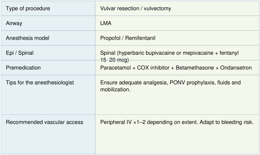
Task: Click the 'Airway' row label
Action: click(14, 23)
